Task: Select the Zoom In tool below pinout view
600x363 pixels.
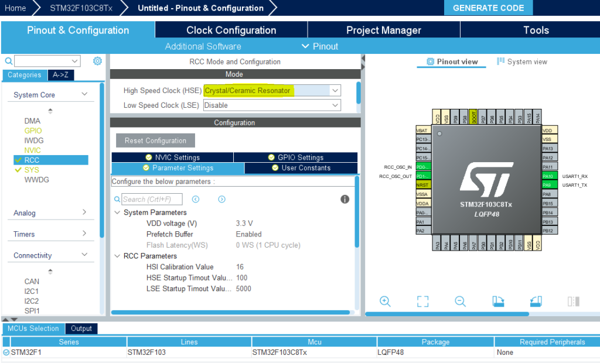Action: point(385,301)
